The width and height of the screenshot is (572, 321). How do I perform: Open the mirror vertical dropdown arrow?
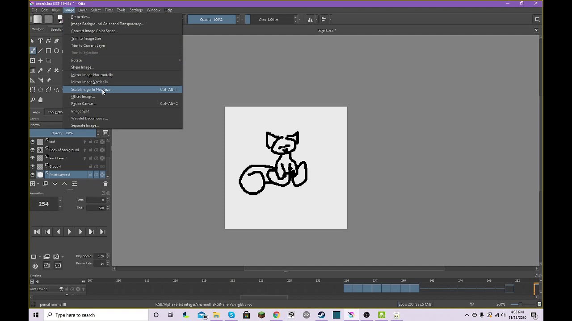click(330, 19)
